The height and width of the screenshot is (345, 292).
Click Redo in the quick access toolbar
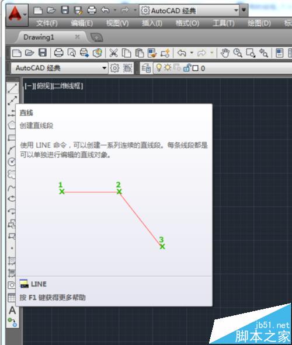point(125,10)
